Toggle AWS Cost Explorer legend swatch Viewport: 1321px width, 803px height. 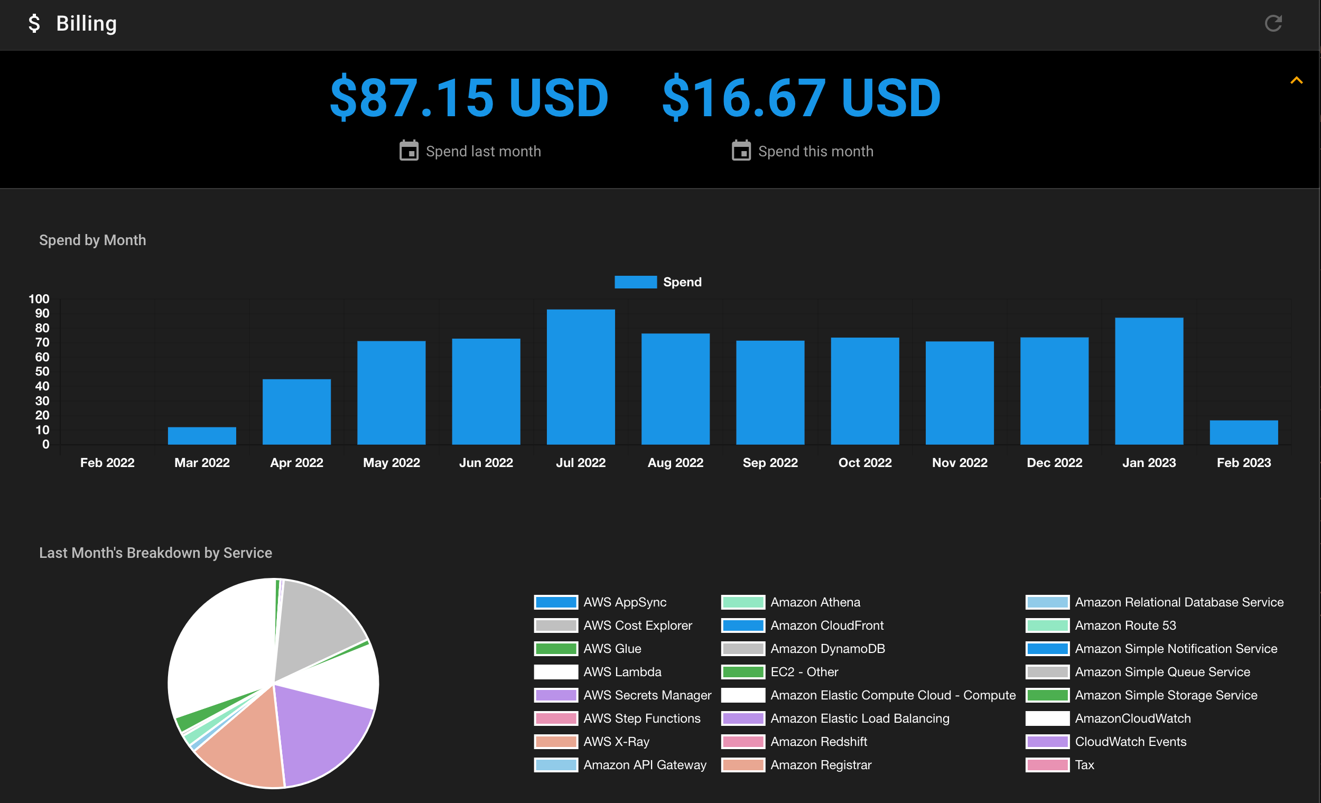(x=556, y=625)
